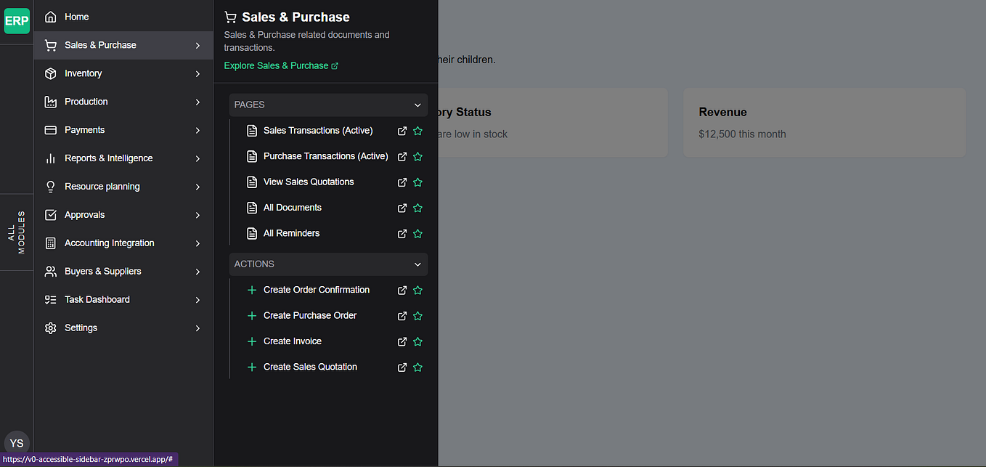Click Create Order Confirmation action
The height and width of the screenshot is (467, 986).
coord(316,290)
